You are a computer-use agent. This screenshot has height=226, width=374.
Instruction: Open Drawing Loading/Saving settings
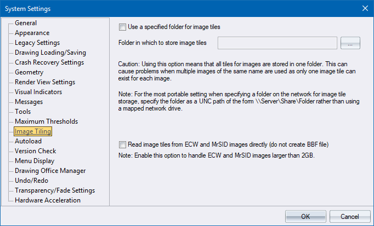[50, 53]
